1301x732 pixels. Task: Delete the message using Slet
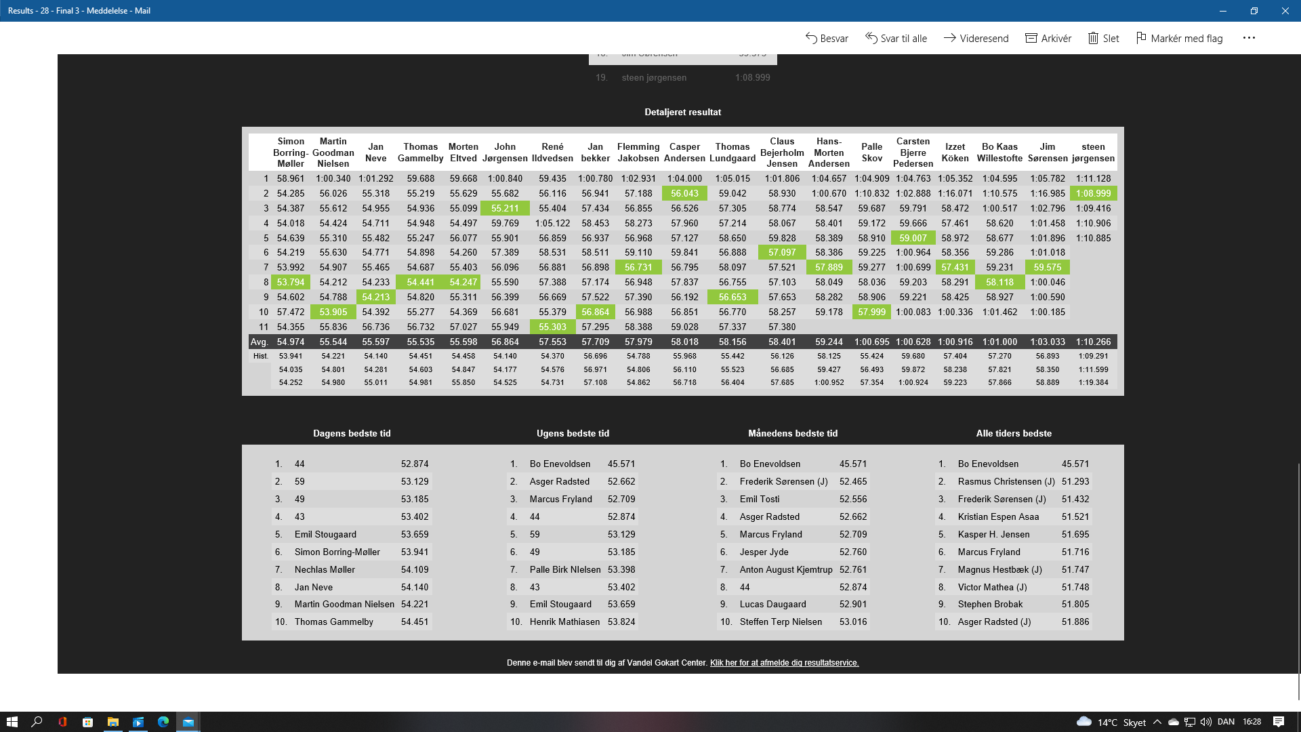pos(1103,39)
